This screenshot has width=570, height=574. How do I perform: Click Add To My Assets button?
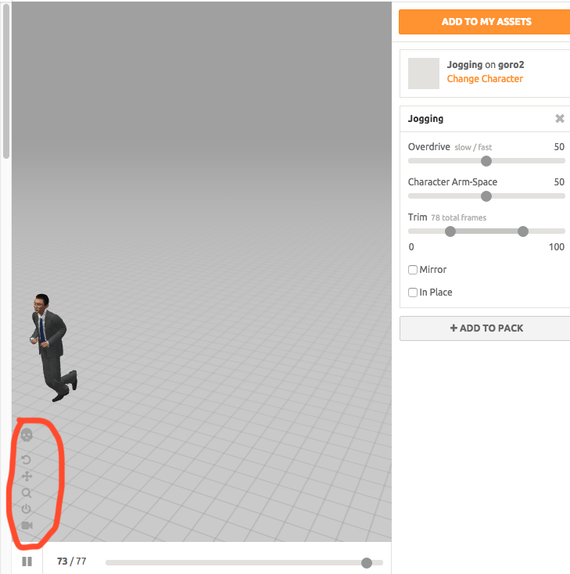484,22
